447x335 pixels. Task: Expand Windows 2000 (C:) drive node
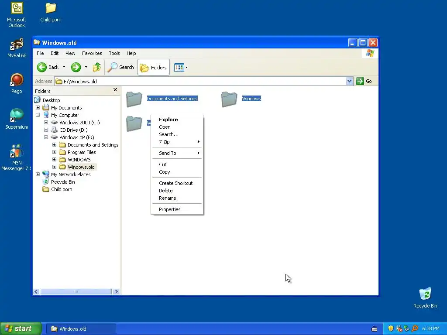(46, 123)
